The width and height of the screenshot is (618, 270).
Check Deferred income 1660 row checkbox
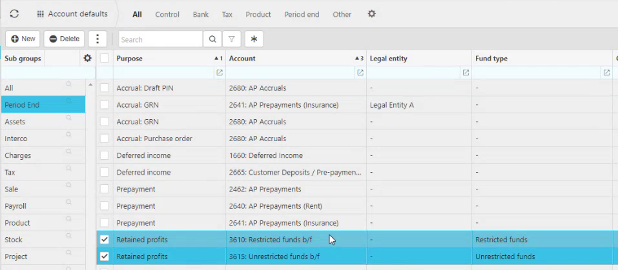(105, 156)
